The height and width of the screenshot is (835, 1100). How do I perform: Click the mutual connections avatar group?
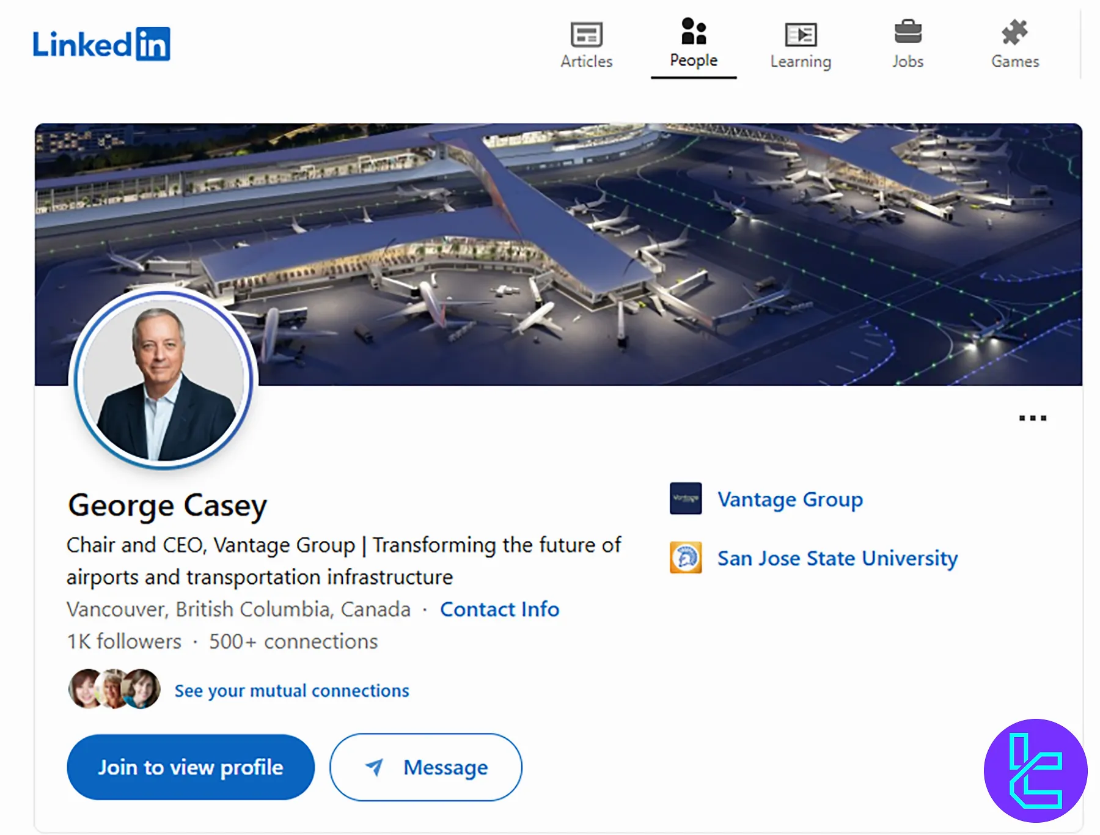[x=114, y=689]
